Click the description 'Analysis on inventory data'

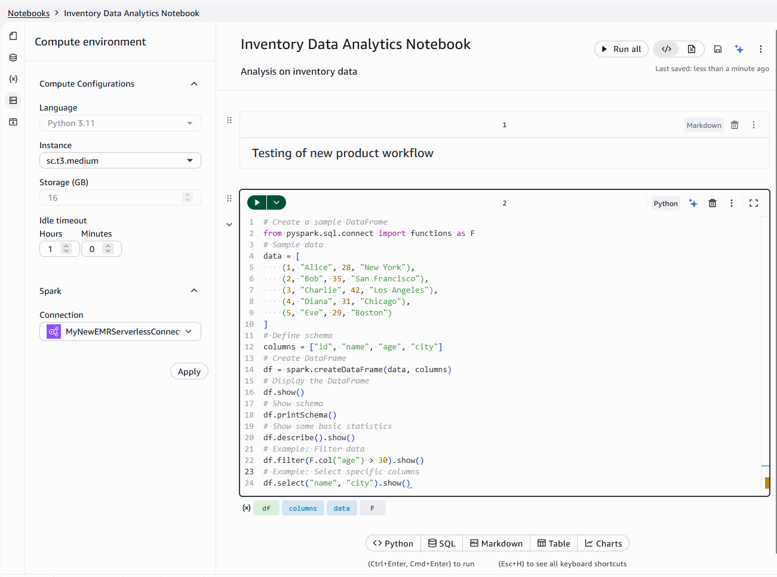coord(299,72)
